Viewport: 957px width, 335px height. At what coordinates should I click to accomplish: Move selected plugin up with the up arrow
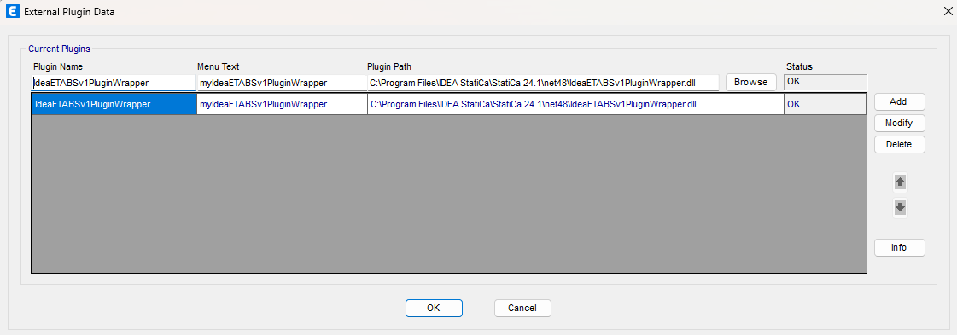click(900, 182)
